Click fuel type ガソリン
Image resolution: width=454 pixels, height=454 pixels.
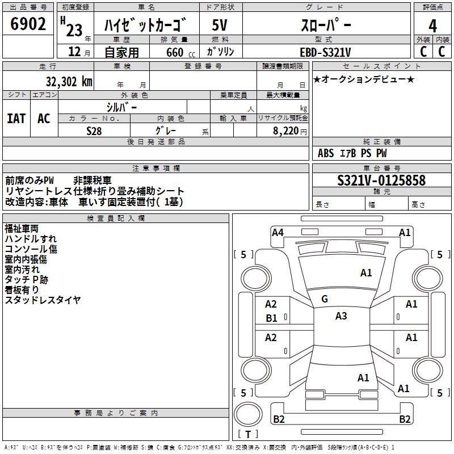click(220, 52)
